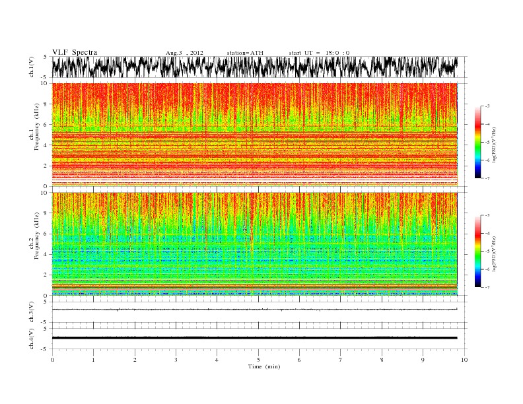Click the "4" kHz tick on ch.2 frequency axis

46,254
